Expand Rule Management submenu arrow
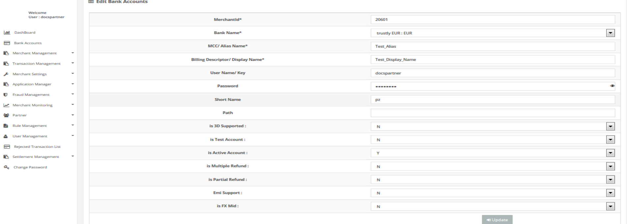The height and width of the screenshot is (224, 627). (x=73, y=125)
